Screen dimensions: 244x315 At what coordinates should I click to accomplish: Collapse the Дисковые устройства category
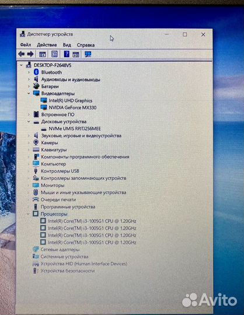tap(29, 121)
